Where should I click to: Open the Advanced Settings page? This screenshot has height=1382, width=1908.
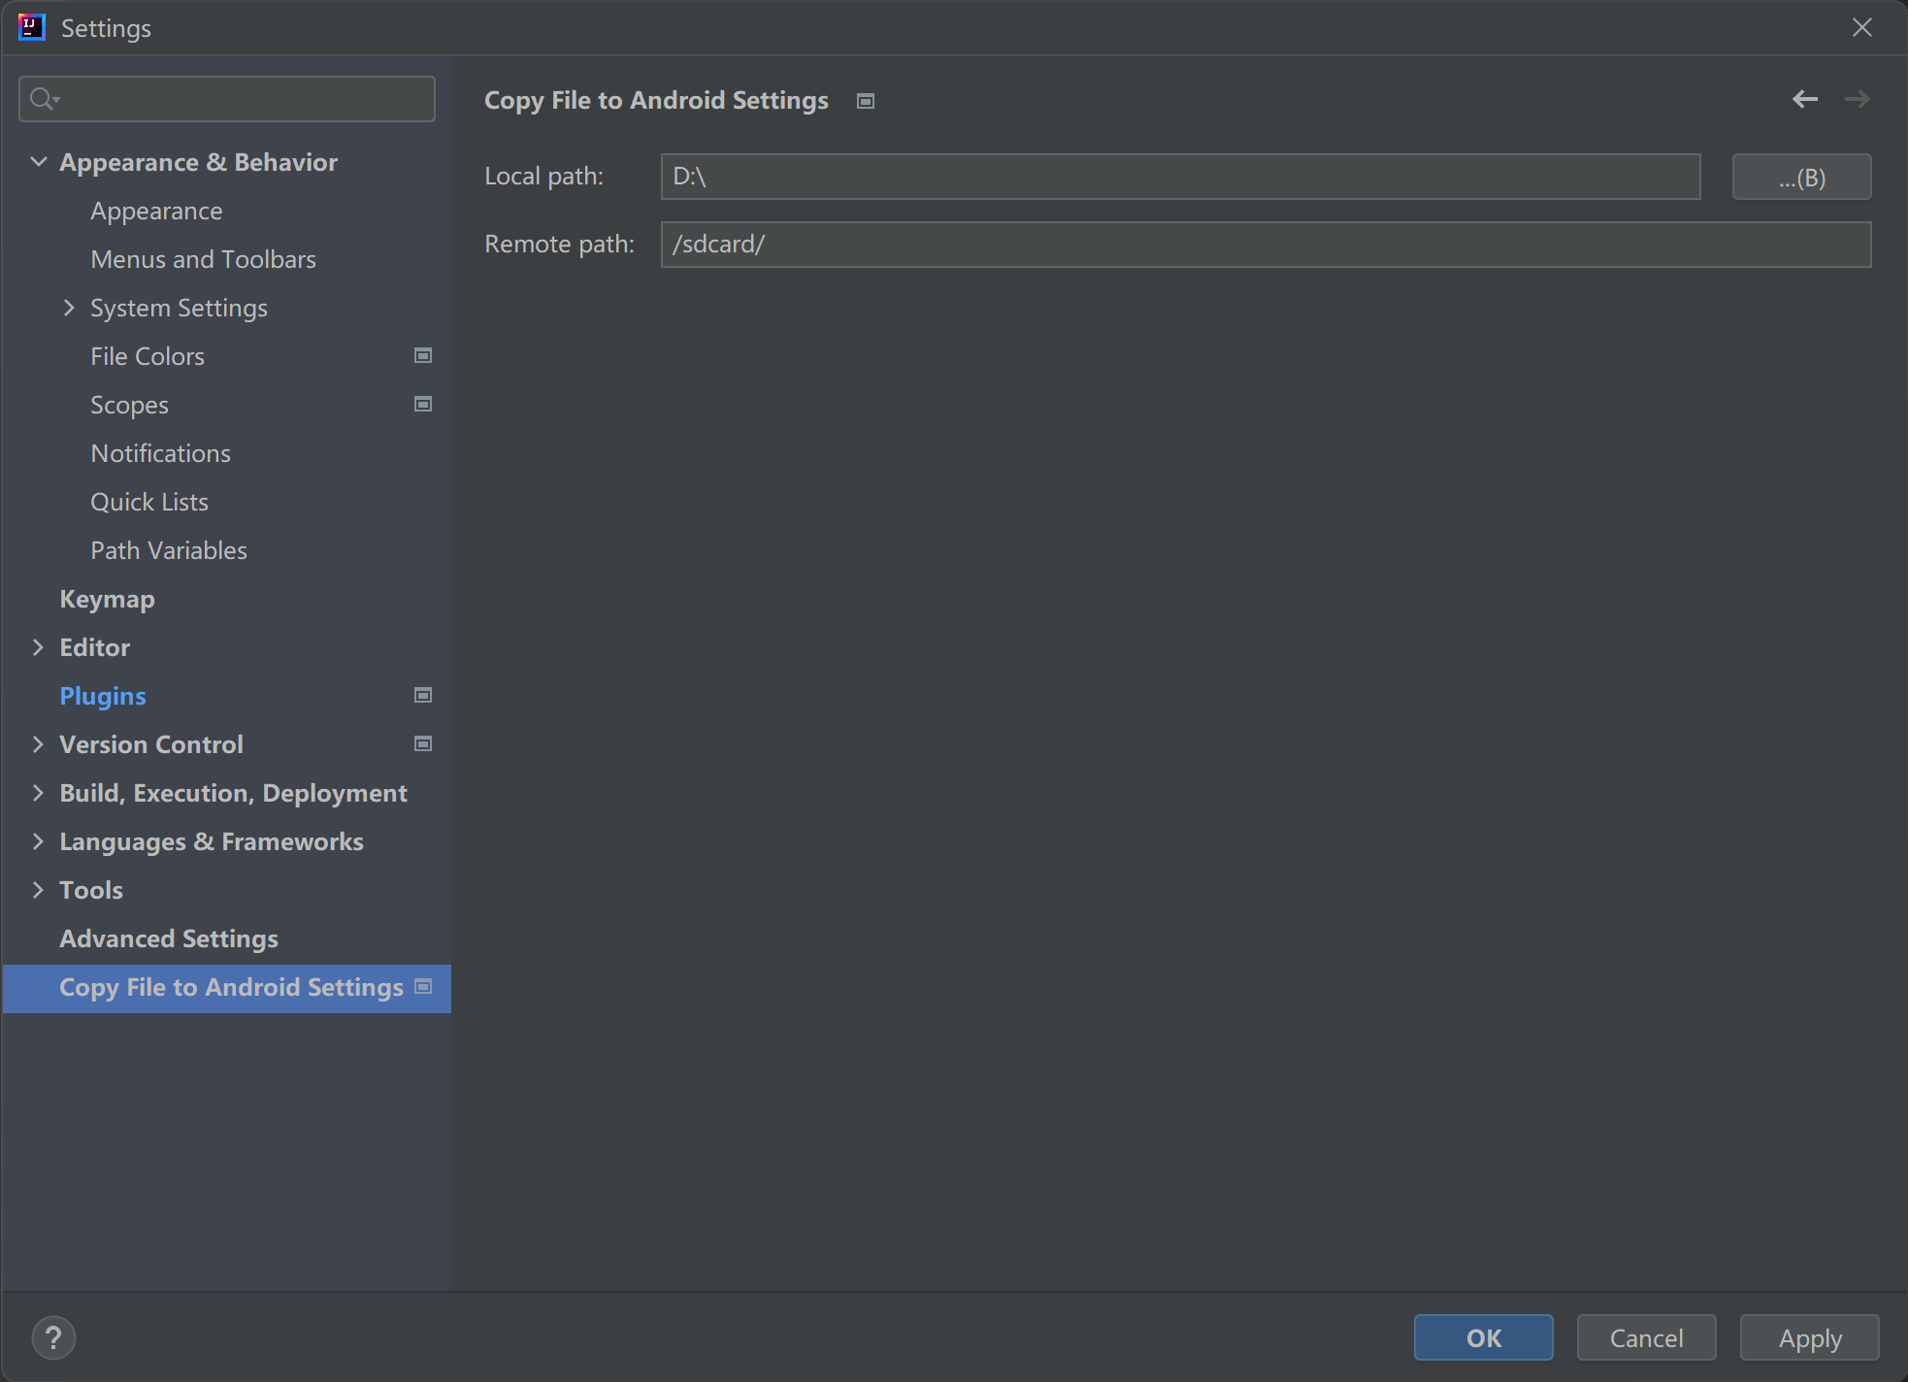[x=168, y=938]
